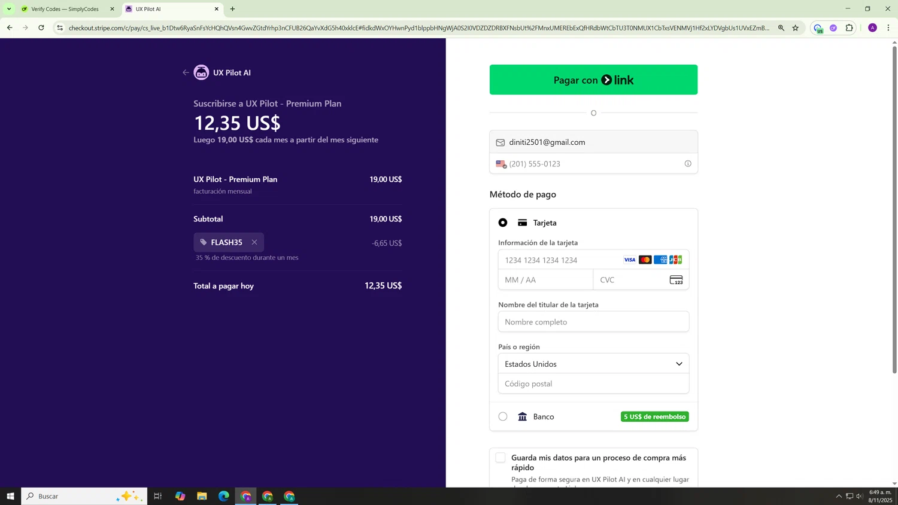Open a new browser tab
The height and width of the screenshot is (505, 898).
(232, 9)
